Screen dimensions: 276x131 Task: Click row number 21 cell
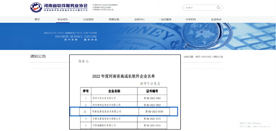[85, 111]
